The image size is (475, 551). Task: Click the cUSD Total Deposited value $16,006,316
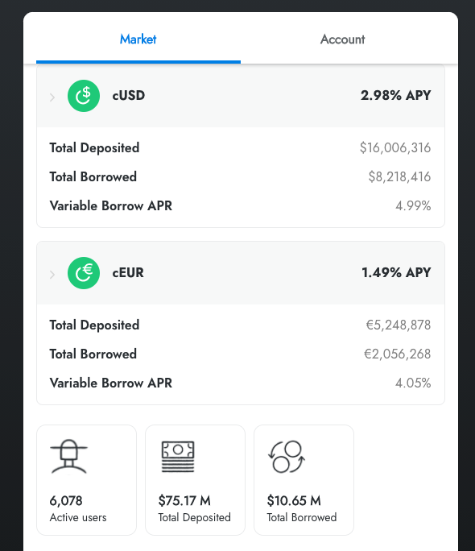(395, 148)
